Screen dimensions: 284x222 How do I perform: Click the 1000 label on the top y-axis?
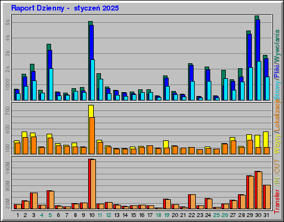click(8, 84)
